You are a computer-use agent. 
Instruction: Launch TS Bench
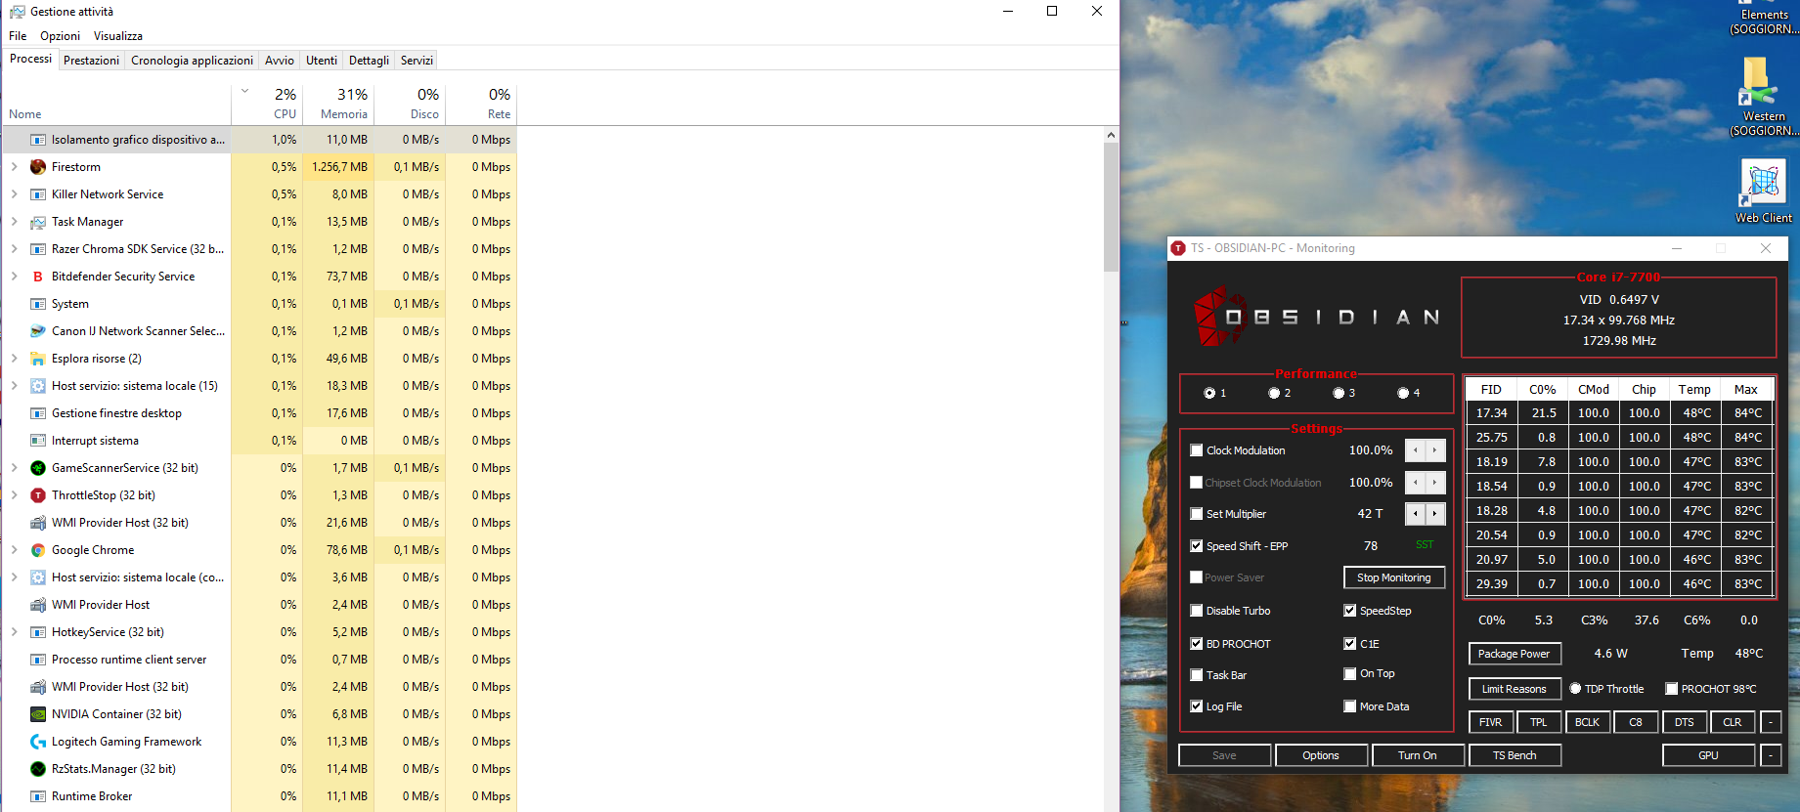(x=1515, y=755)
